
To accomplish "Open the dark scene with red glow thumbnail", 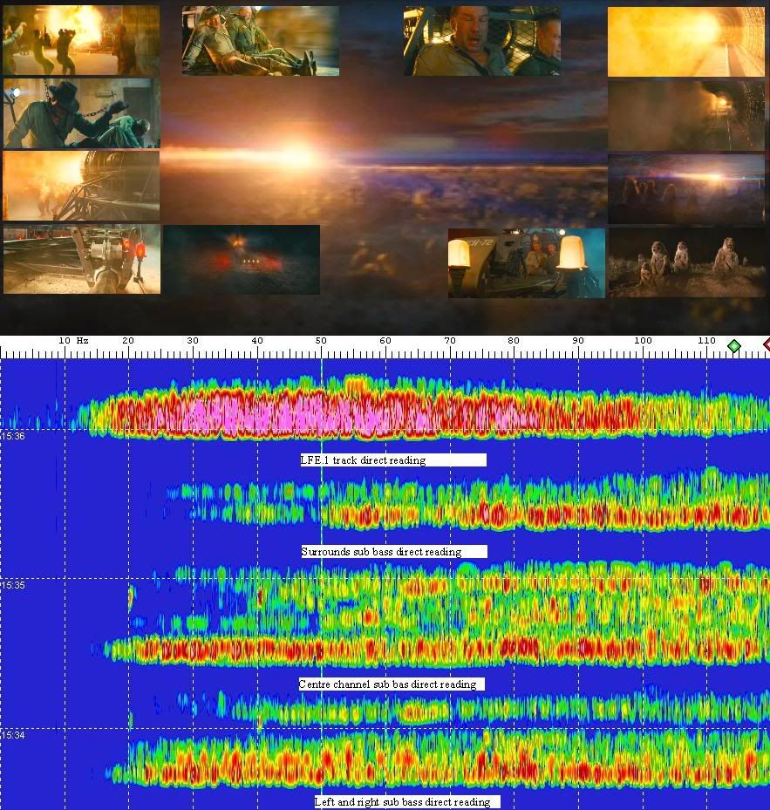I will point(241,260).
